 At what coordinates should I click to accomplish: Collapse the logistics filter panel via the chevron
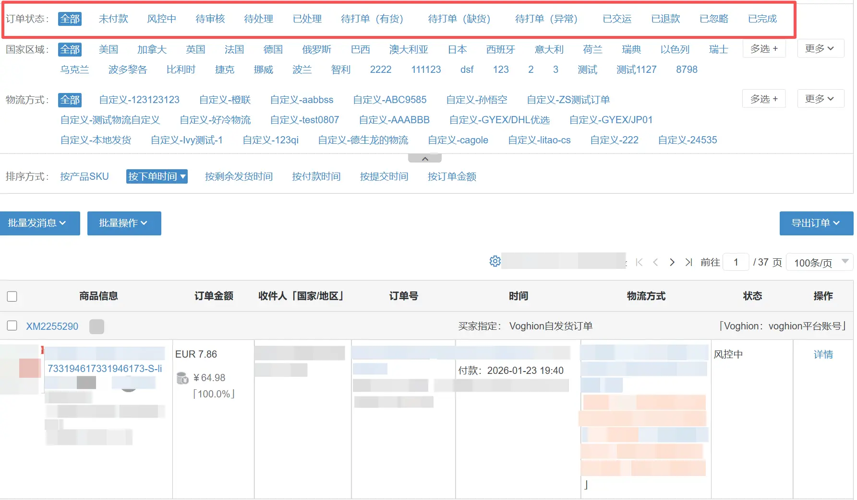[424, 157]
